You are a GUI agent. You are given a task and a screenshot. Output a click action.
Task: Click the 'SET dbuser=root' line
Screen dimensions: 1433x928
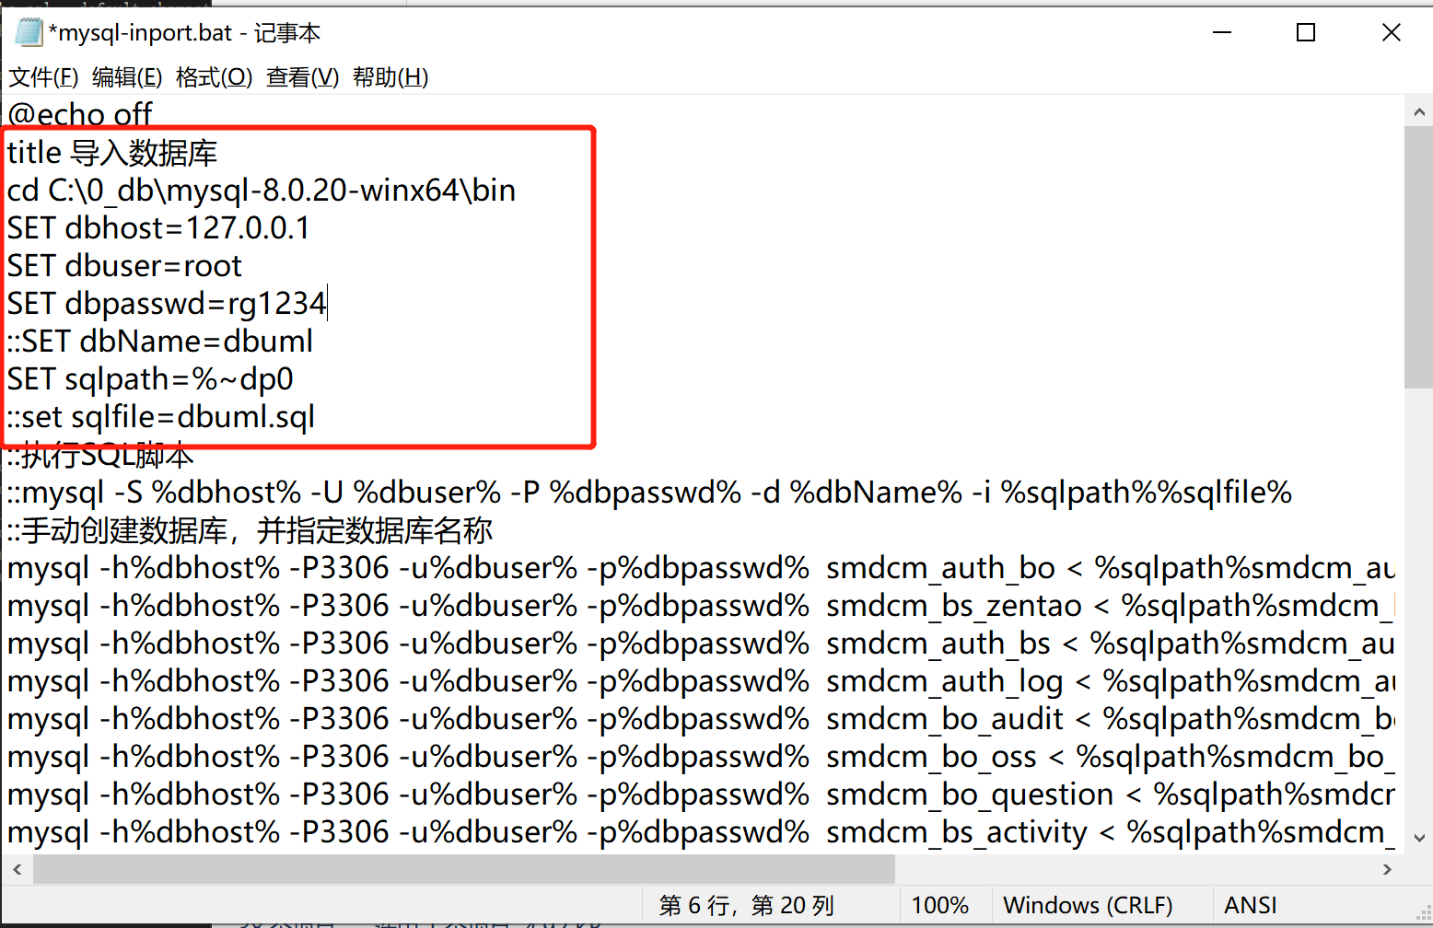(124, 265)
